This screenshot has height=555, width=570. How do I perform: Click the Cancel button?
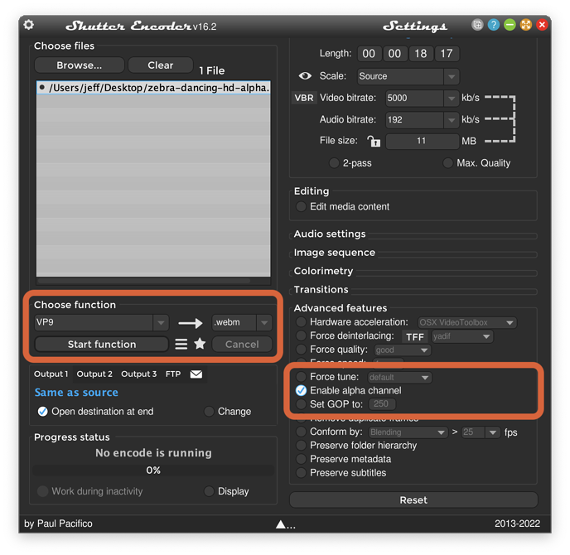point(242,345)
